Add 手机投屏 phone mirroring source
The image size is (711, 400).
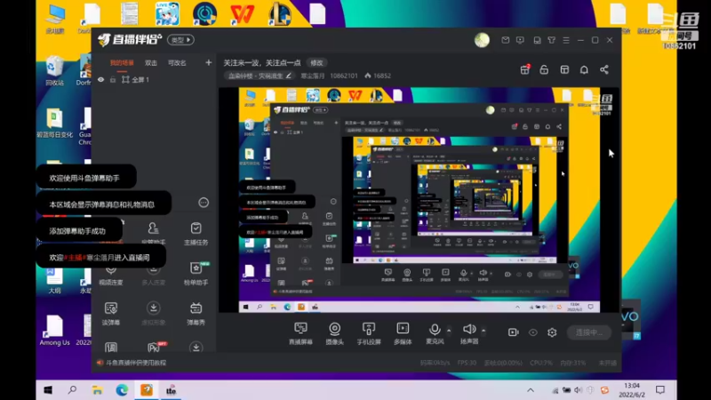369,333
